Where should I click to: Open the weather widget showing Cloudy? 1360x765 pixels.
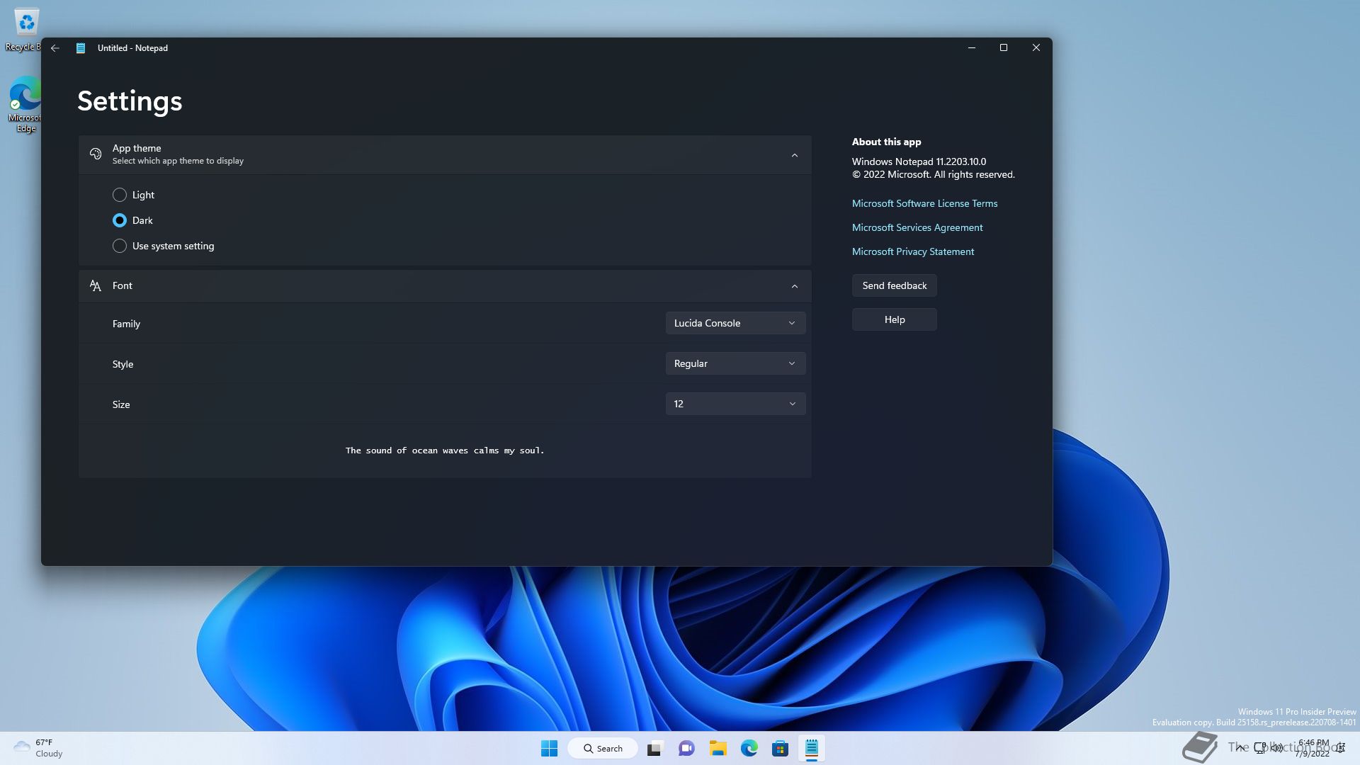tap(39, 748)
